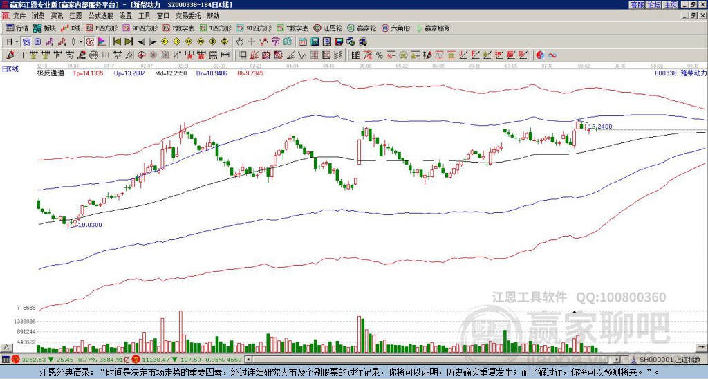Click the 10.0300 low price label
This screenshot has height=379, width=708.
pos(90,225)
